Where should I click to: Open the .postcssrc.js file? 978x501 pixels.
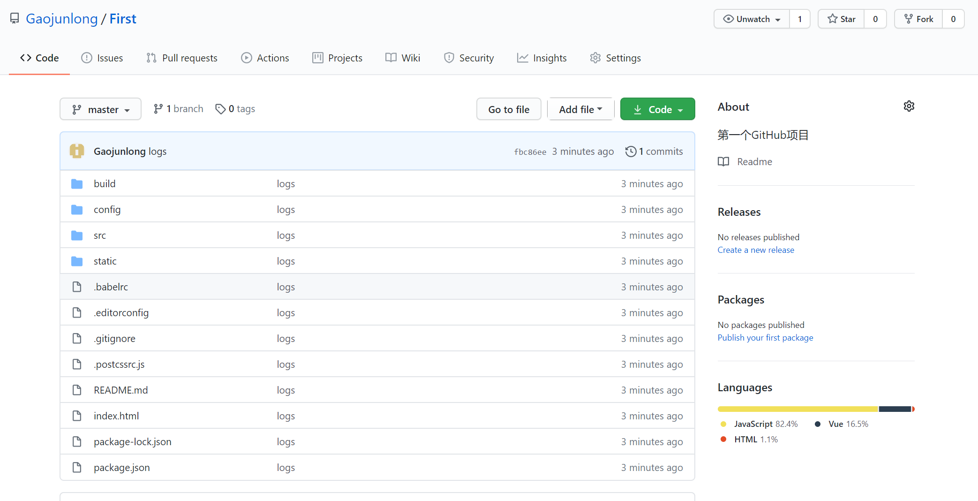[x=119, y=364]
